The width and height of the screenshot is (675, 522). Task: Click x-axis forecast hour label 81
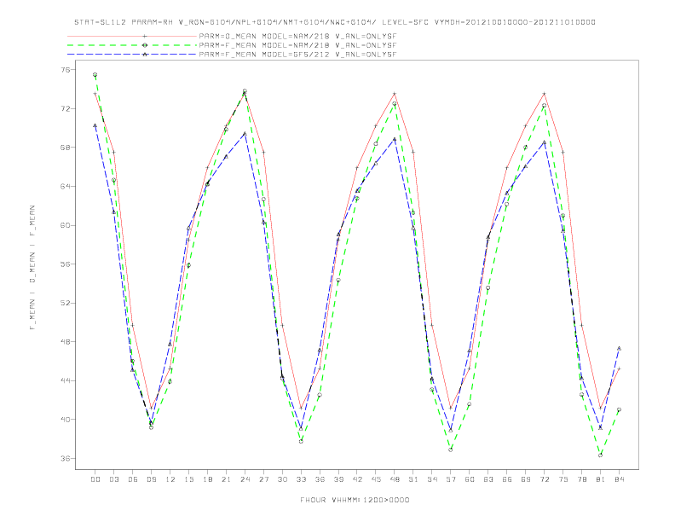601,479
